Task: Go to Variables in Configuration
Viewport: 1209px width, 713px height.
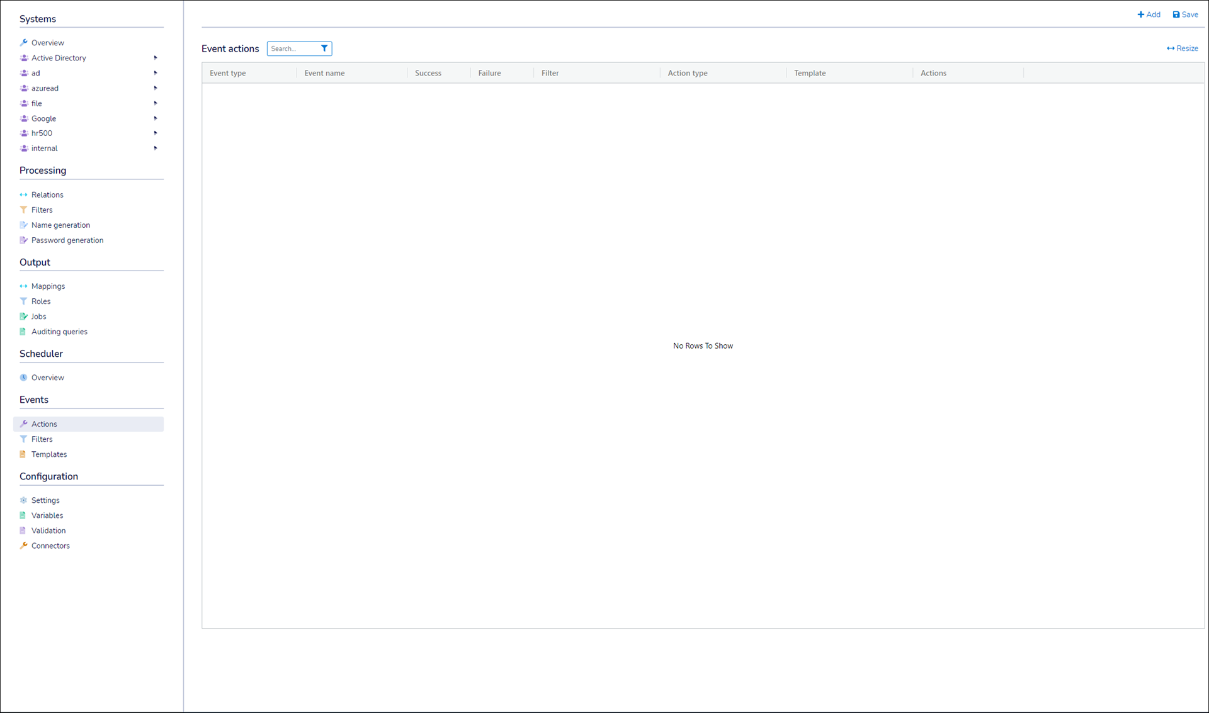Action: (x=47, y=515)
